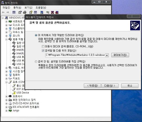Click the sound device category icon
This screenshot has height=122, width=142.
10,68
